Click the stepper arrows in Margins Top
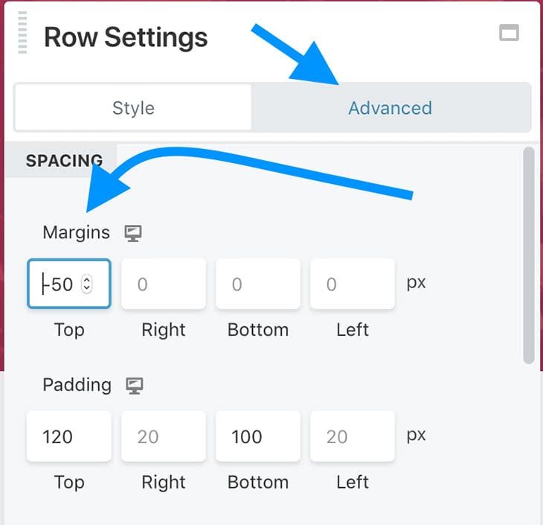This screenshot has height=525, width=543. click(87, 284)
